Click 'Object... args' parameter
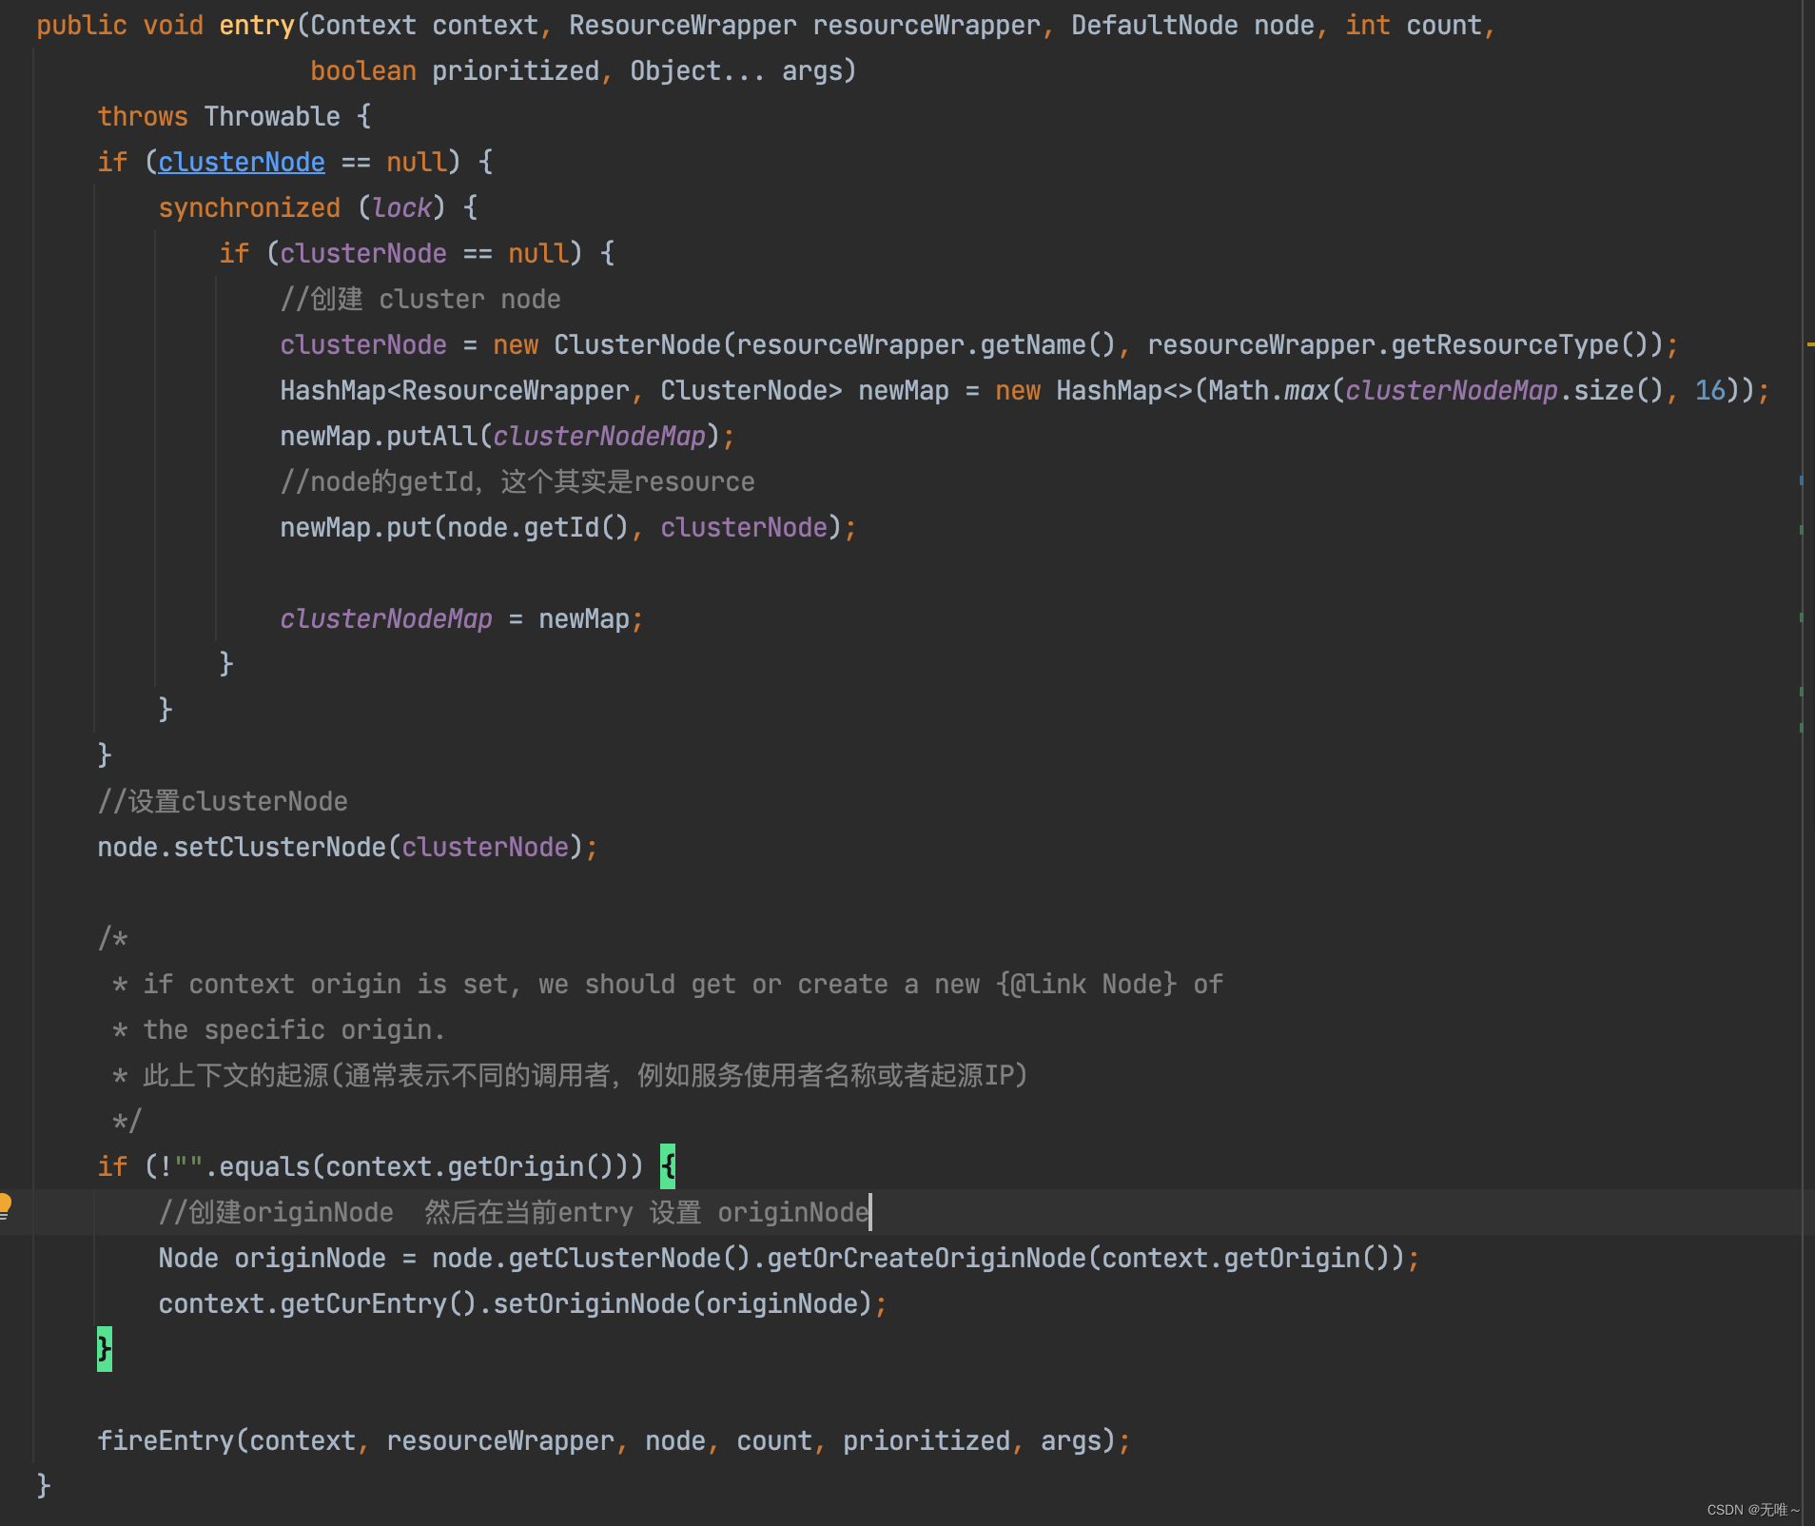The width and height of the screenshot is (1815, 1526). 736,70
